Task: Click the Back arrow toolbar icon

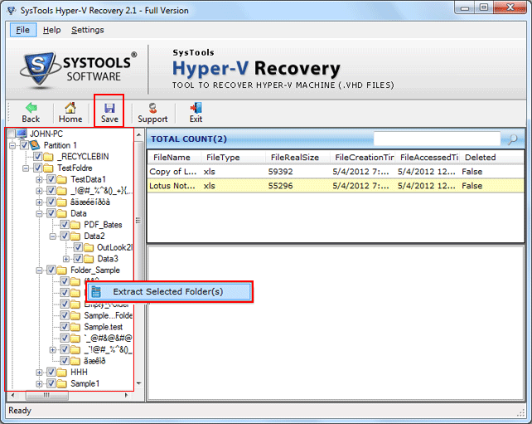Action: 31,108
